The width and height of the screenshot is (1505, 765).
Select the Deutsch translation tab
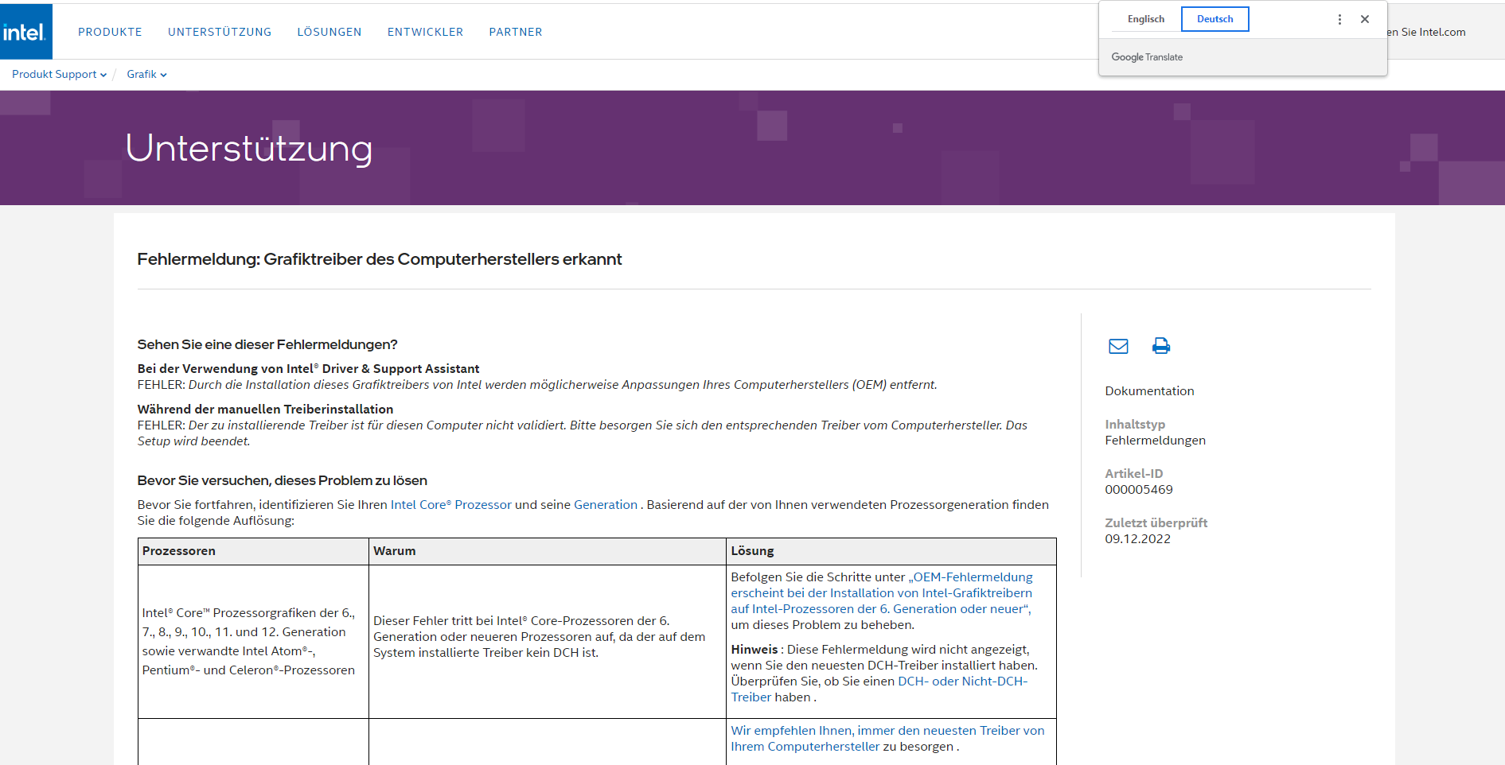1215,19
